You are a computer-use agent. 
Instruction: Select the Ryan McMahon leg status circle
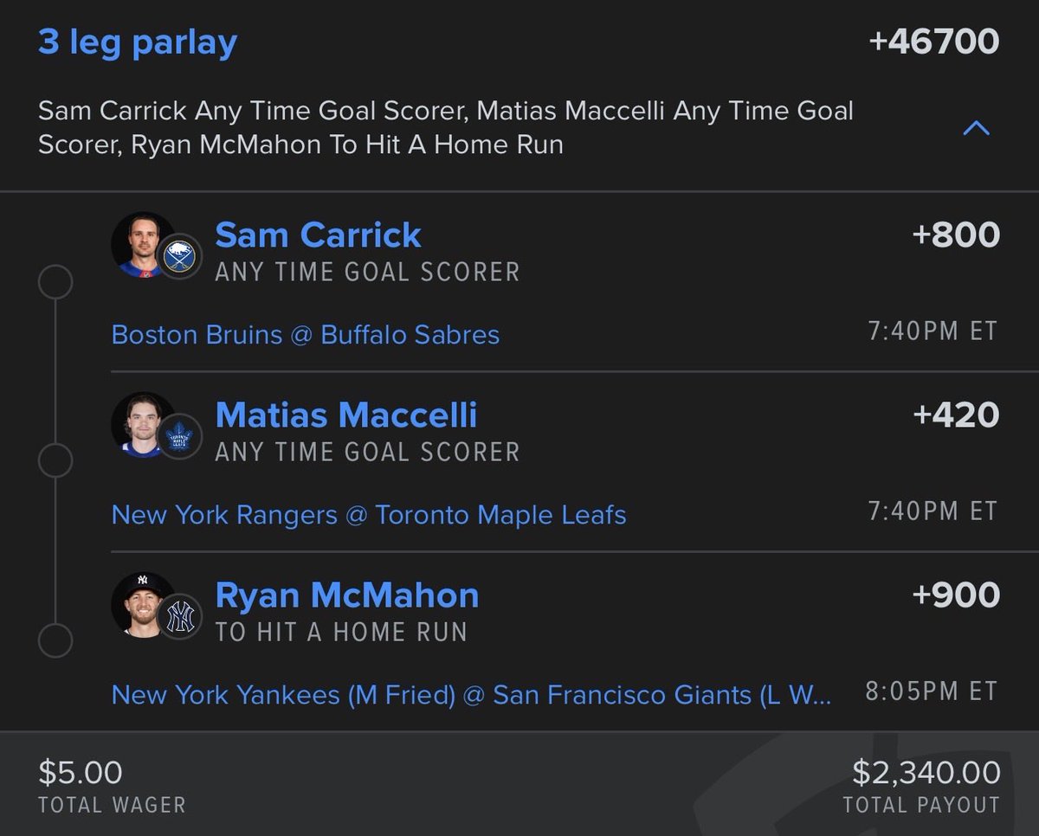55,642
